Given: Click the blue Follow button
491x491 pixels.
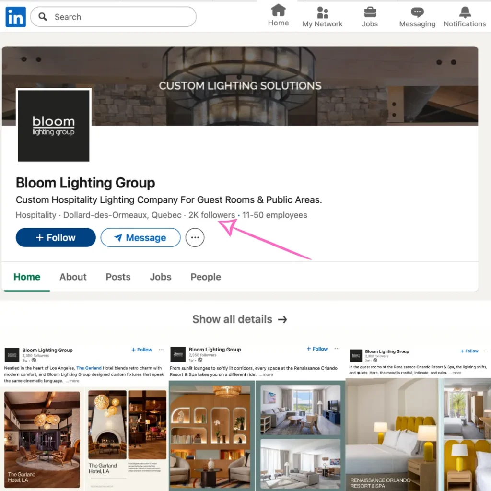Looking at the screenshot, I should pos(56,238).
